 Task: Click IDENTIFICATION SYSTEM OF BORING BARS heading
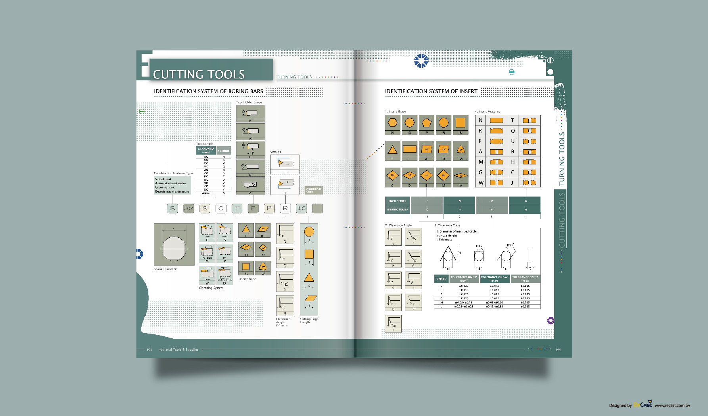pyautogui.click(x=209, y=91)
